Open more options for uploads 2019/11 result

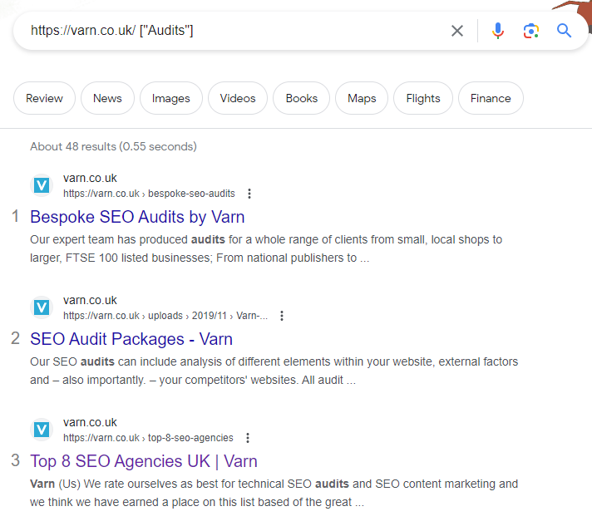pos(282,316)
